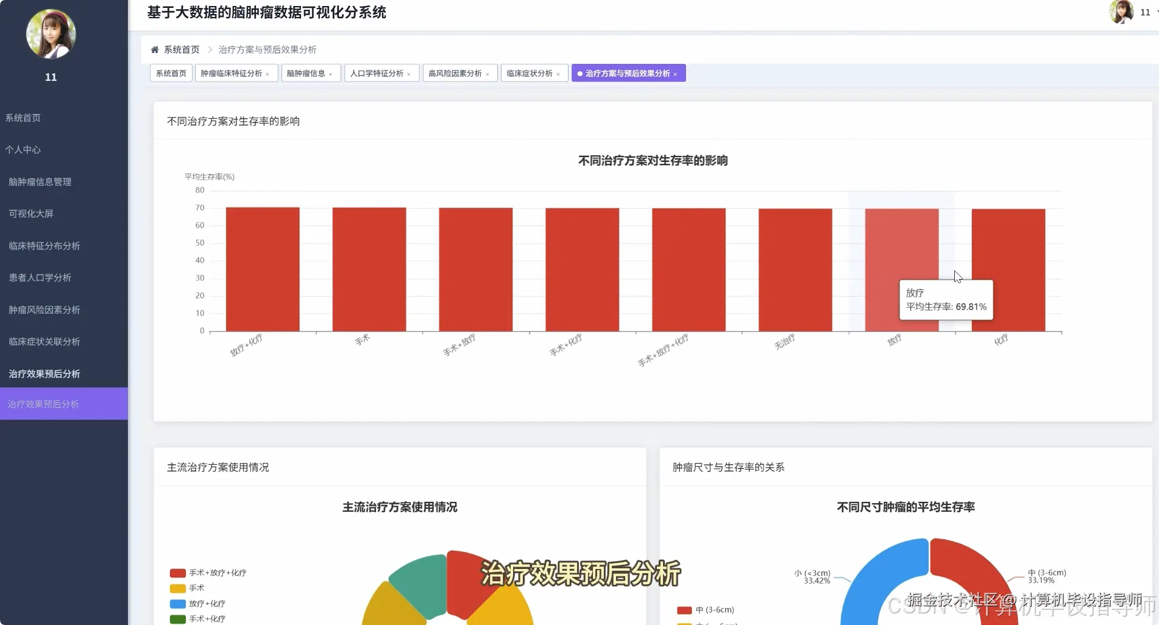Select 脑肿瘤信息管理 in the sidebar
Screen dimensions: 1159x625
tap(40, 181)
